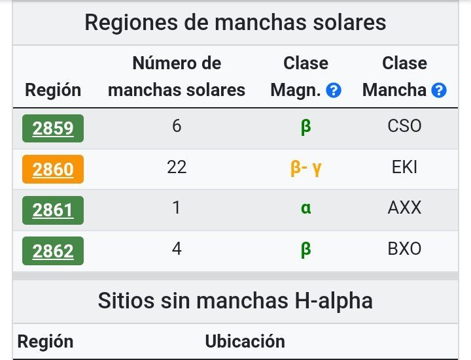Click the BXO spot class cell

[x=404, y=249]
